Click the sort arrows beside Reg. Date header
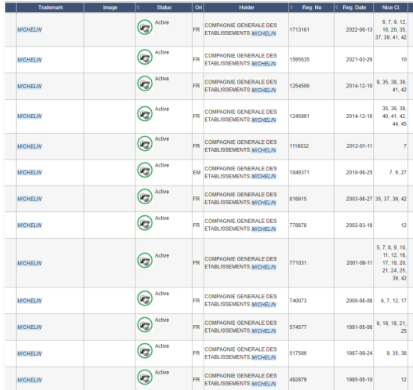Screen dimensions: 413x390 point(337,7)
